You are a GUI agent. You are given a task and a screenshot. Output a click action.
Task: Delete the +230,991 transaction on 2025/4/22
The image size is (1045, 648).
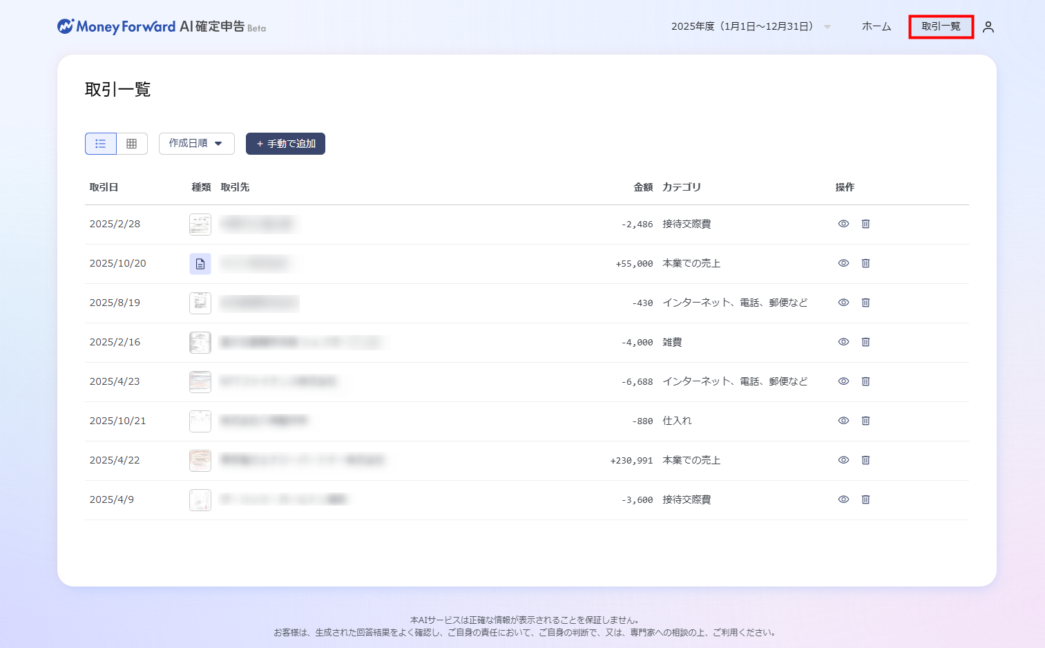tap(865, 460)
